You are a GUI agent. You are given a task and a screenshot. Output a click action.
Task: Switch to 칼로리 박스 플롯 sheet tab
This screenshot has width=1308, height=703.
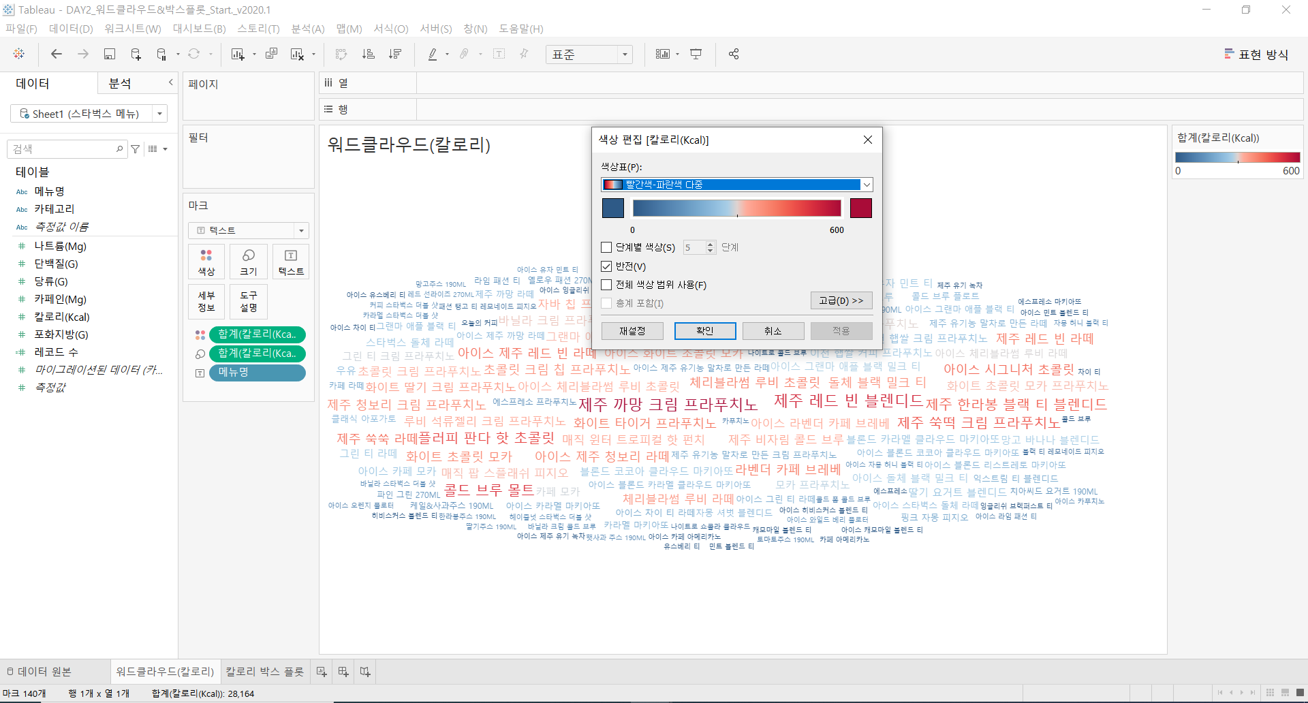point(265,672)
